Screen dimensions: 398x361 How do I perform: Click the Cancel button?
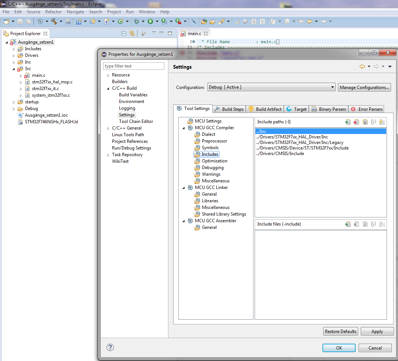(375, 348)
